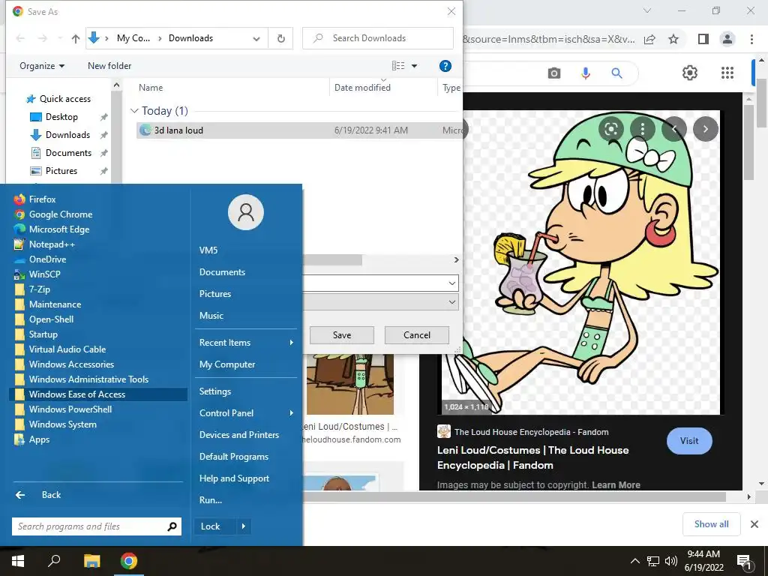
Task: Open Notepad++ from start menu
Action: (52, 244)
